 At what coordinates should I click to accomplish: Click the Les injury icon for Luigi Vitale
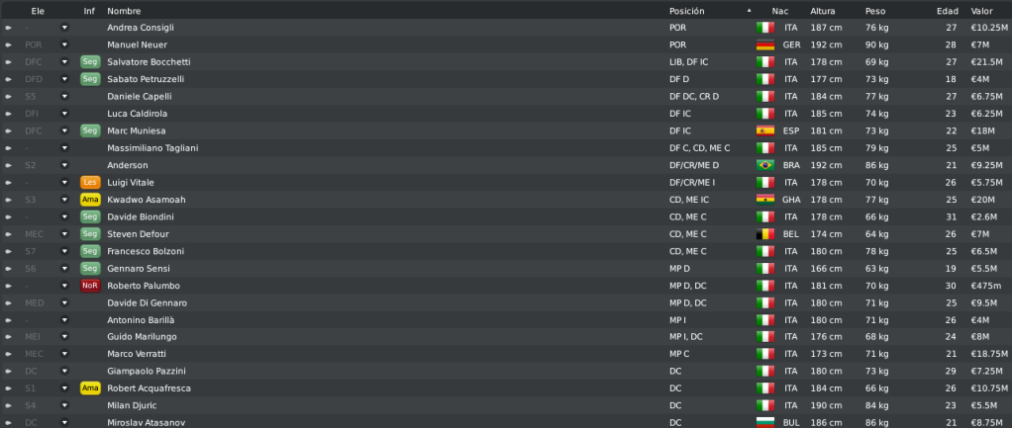[90, 183]
